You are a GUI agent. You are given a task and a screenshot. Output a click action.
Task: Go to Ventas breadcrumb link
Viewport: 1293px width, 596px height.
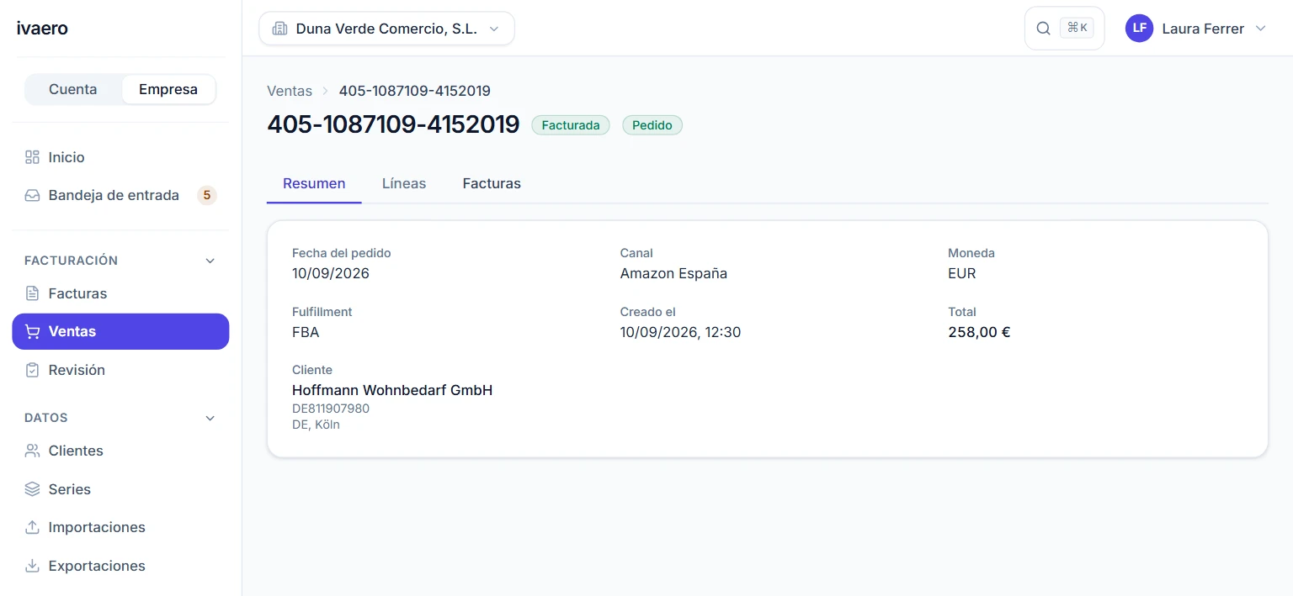290,91
